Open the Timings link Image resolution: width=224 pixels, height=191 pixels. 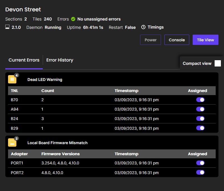coord(155,27)
